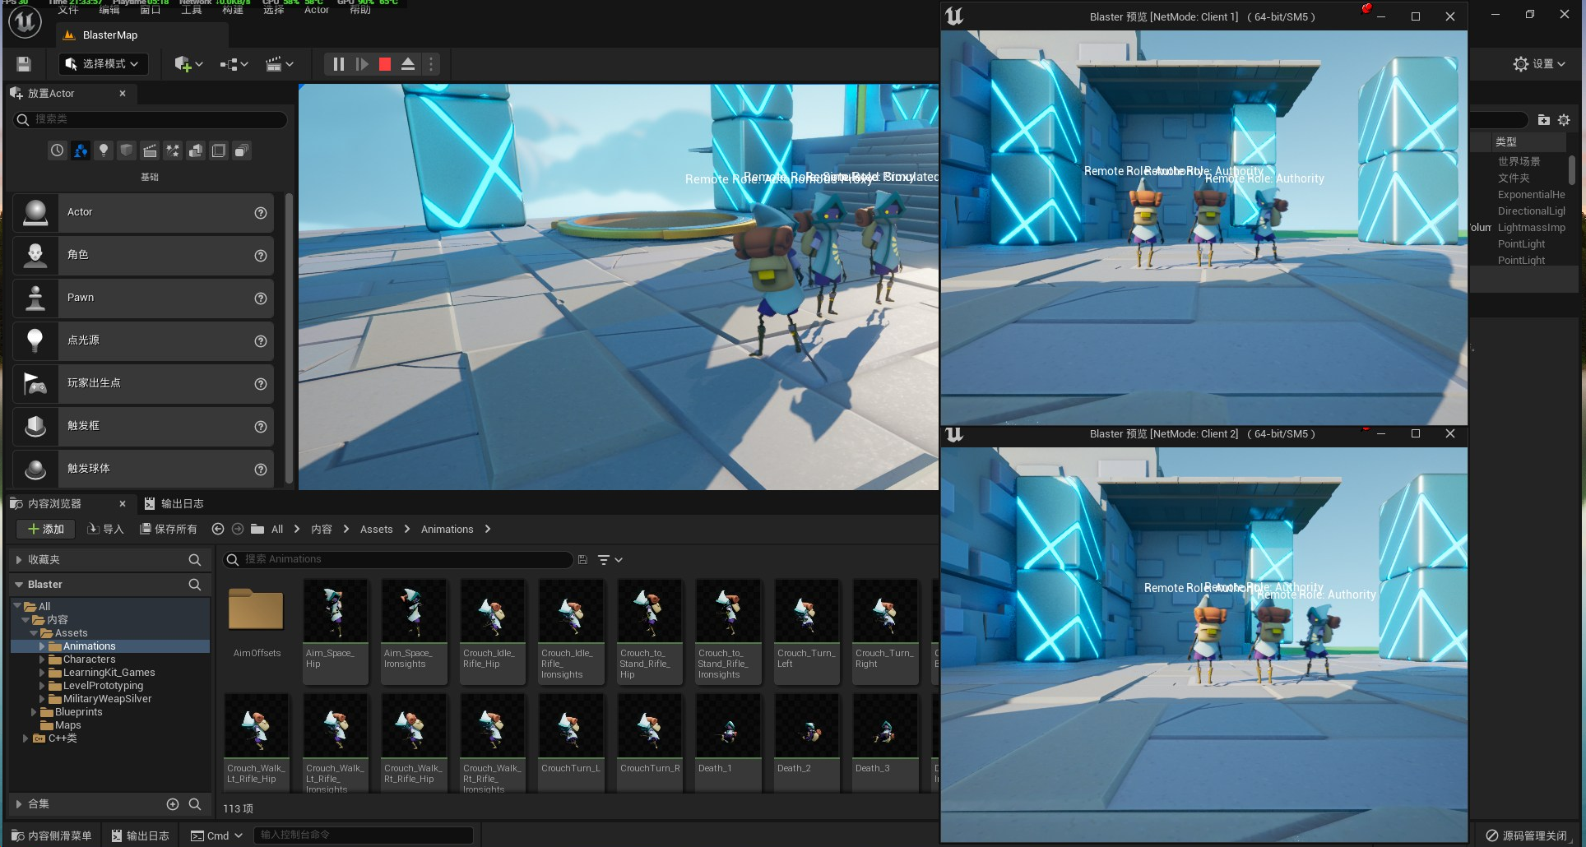This screenshot has width=1586, height=847.
Task: Navigate to Assets in the breadcrumb path
Action: coord(376,529)
